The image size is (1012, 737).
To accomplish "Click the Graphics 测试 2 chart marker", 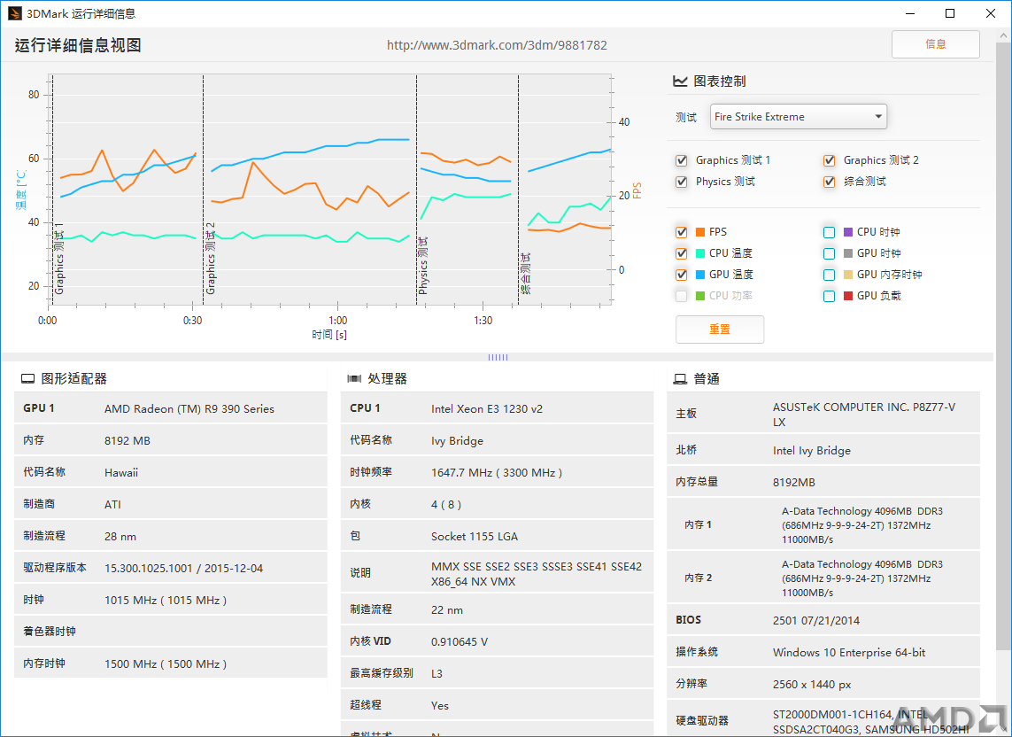I will tap(210, 259).
